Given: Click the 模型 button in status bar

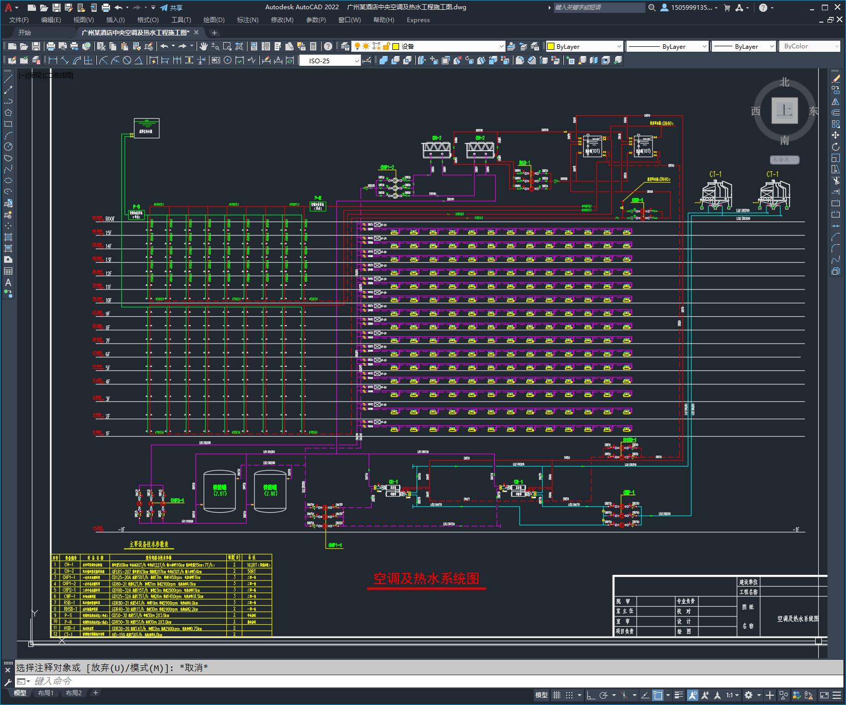Looking at the screenshot, I should (x=541, y=695).
